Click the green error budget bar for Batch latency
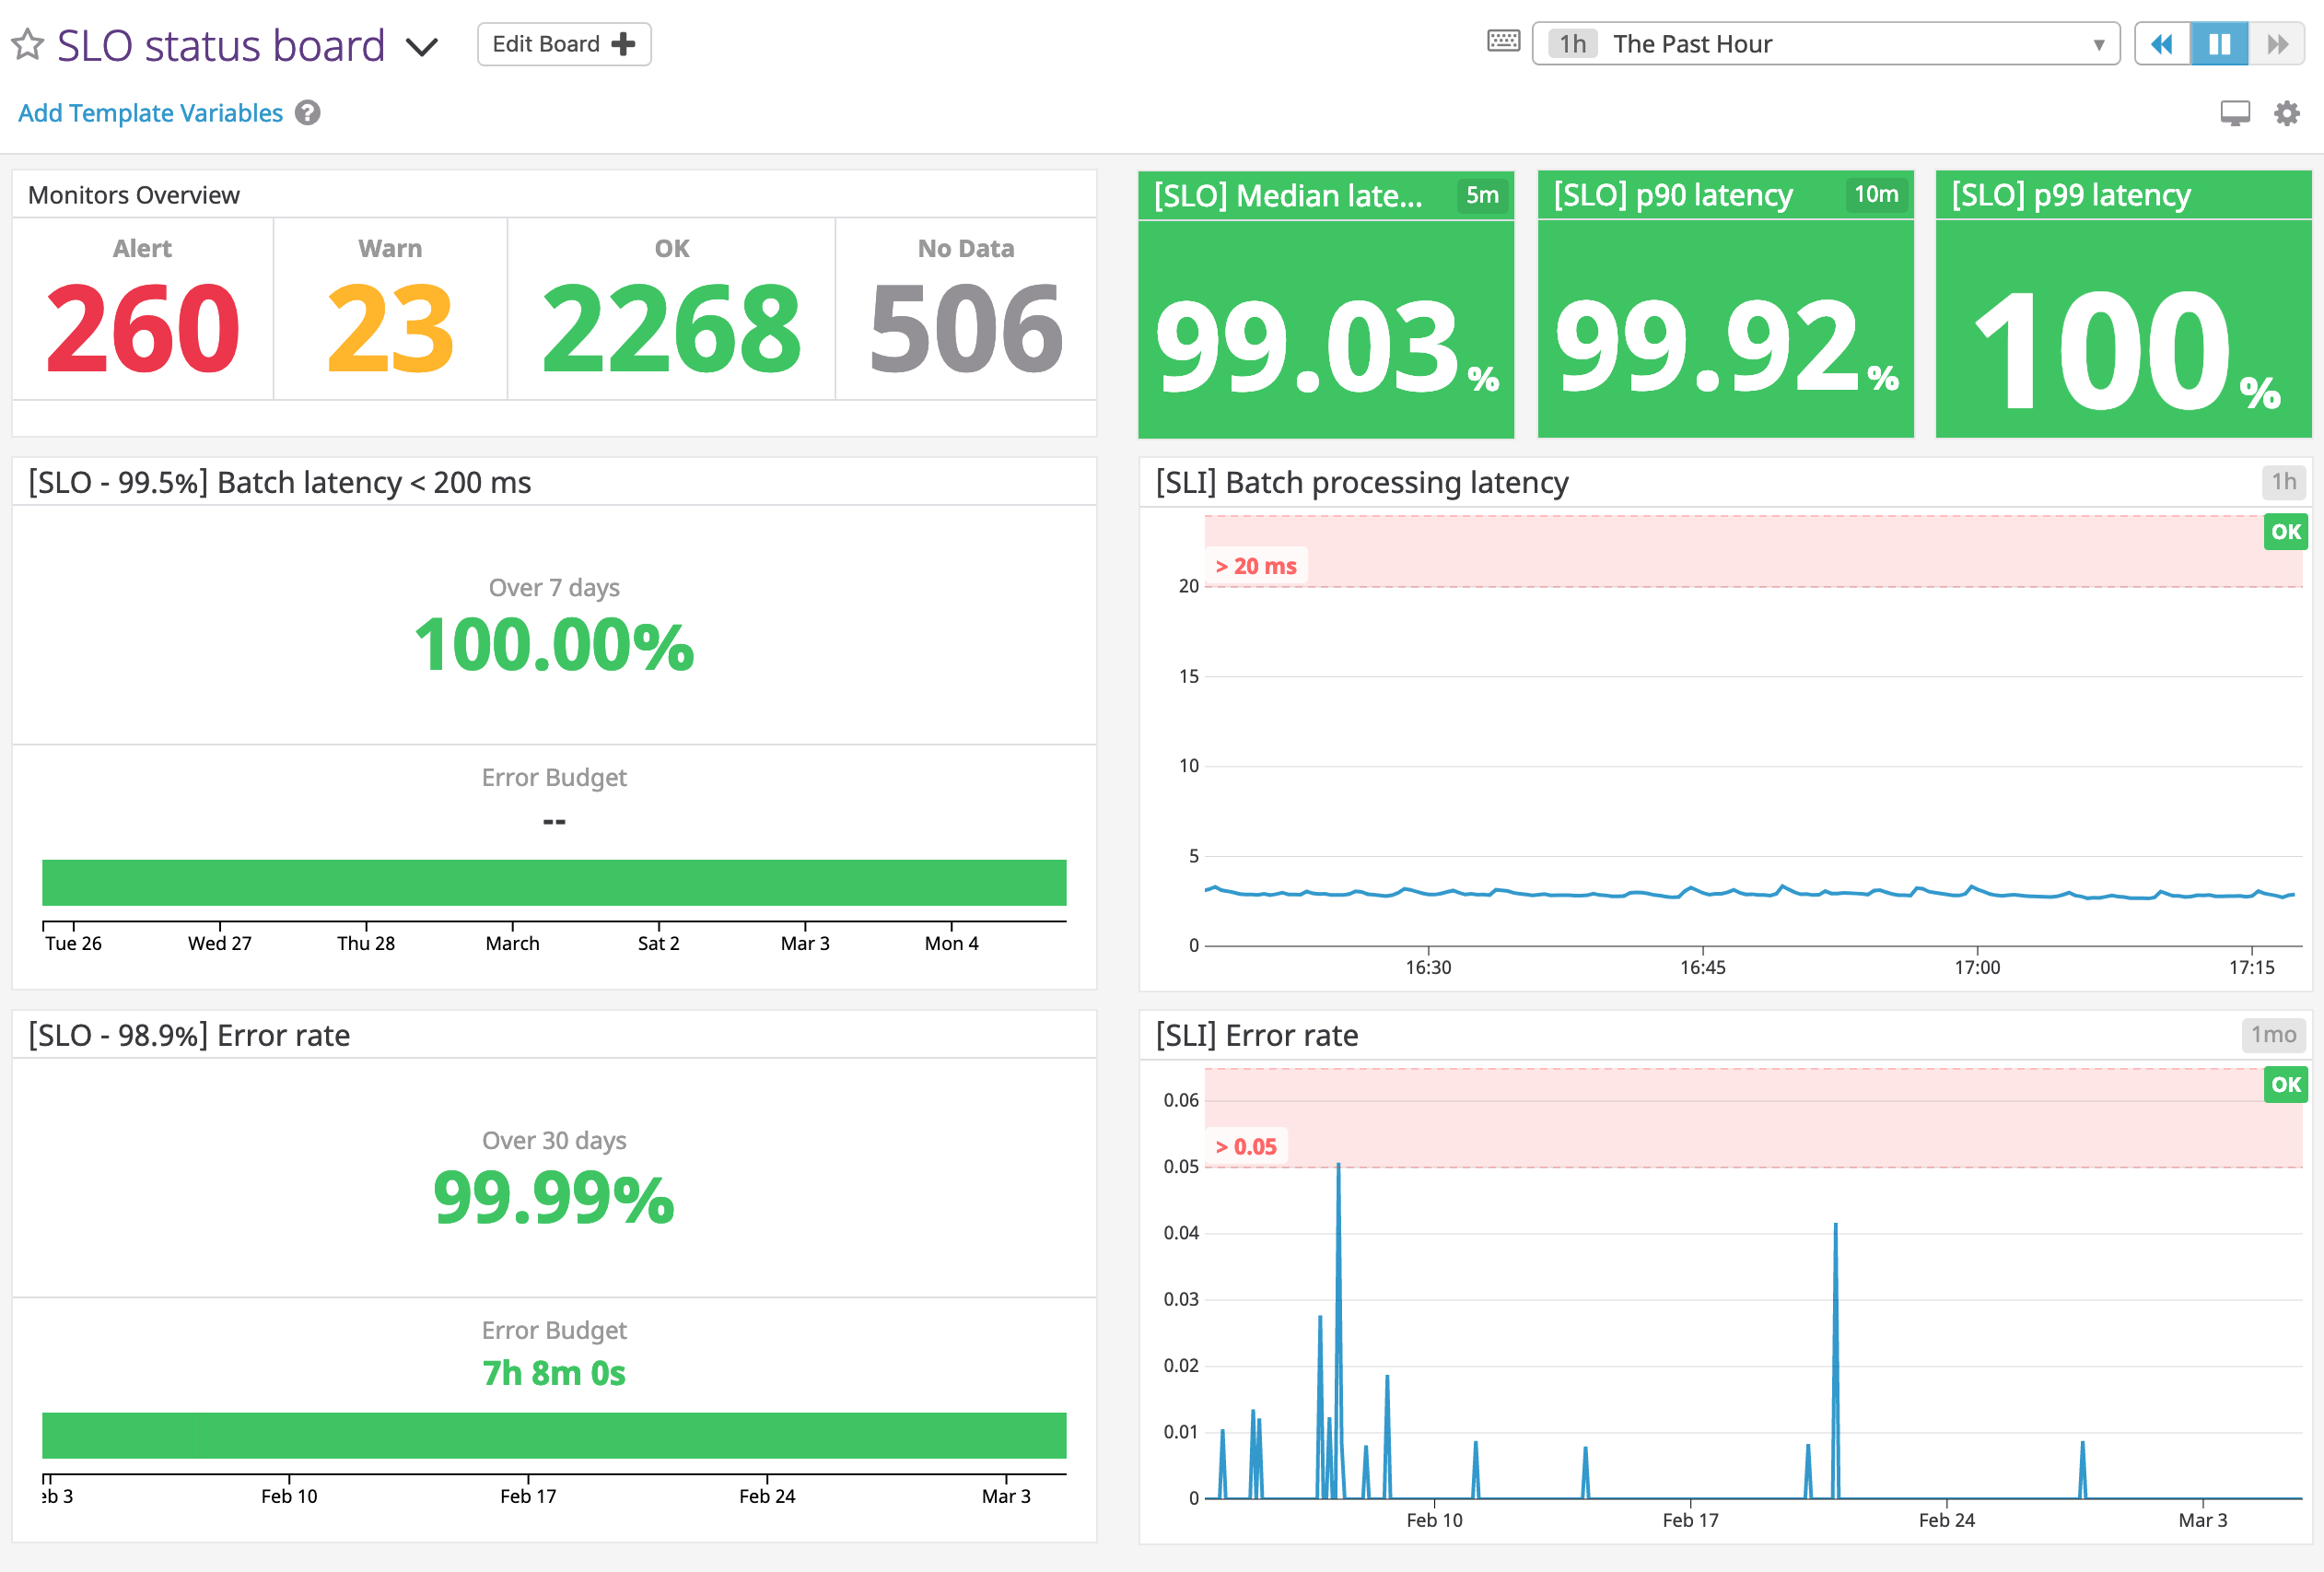Screen dimensions: 2324x1572 click(x=554, y=883)
